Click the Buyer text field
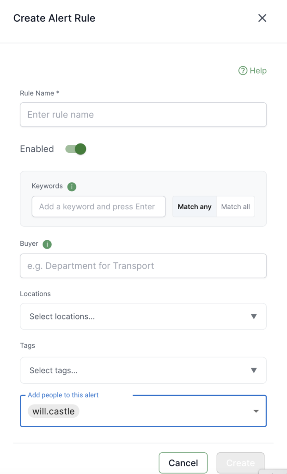This screenshot has width=287, height=474. coord(143,266)
